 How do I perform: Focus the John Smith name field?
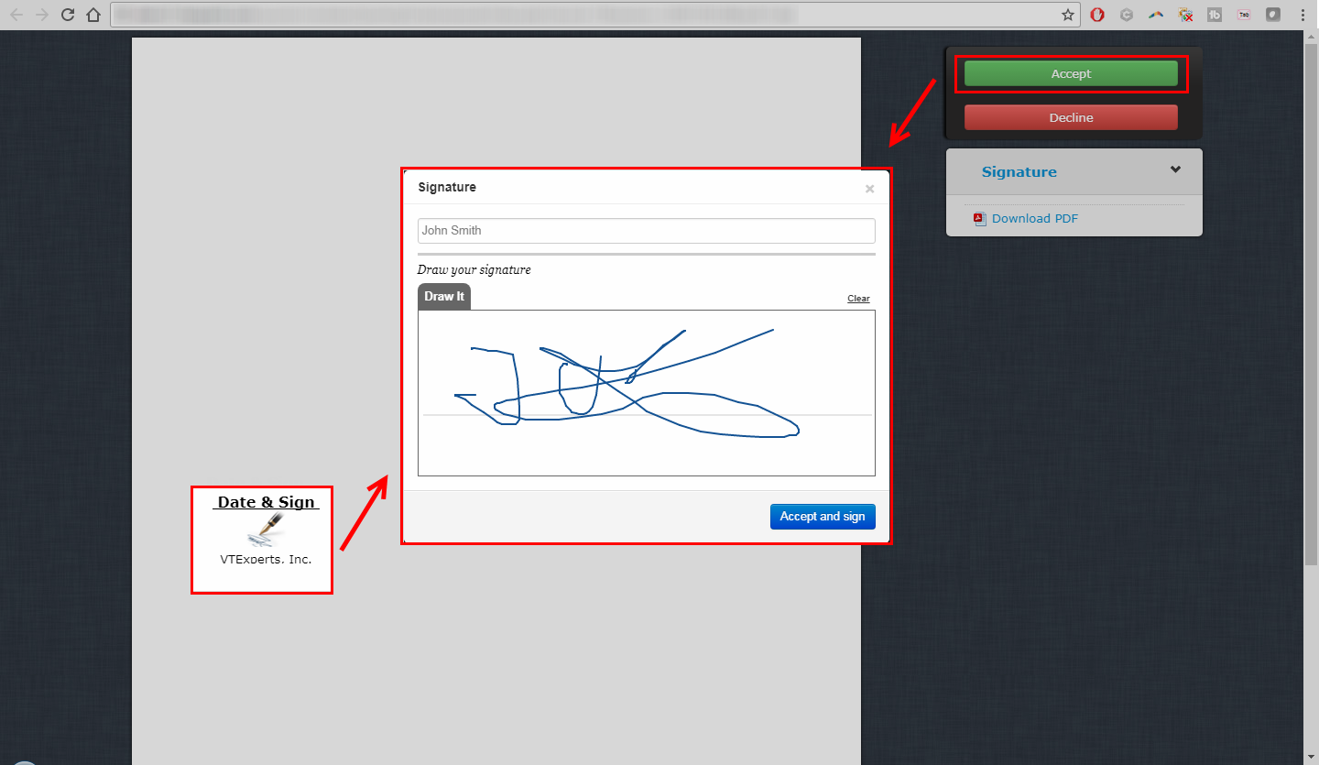click(x=647, y=231)
